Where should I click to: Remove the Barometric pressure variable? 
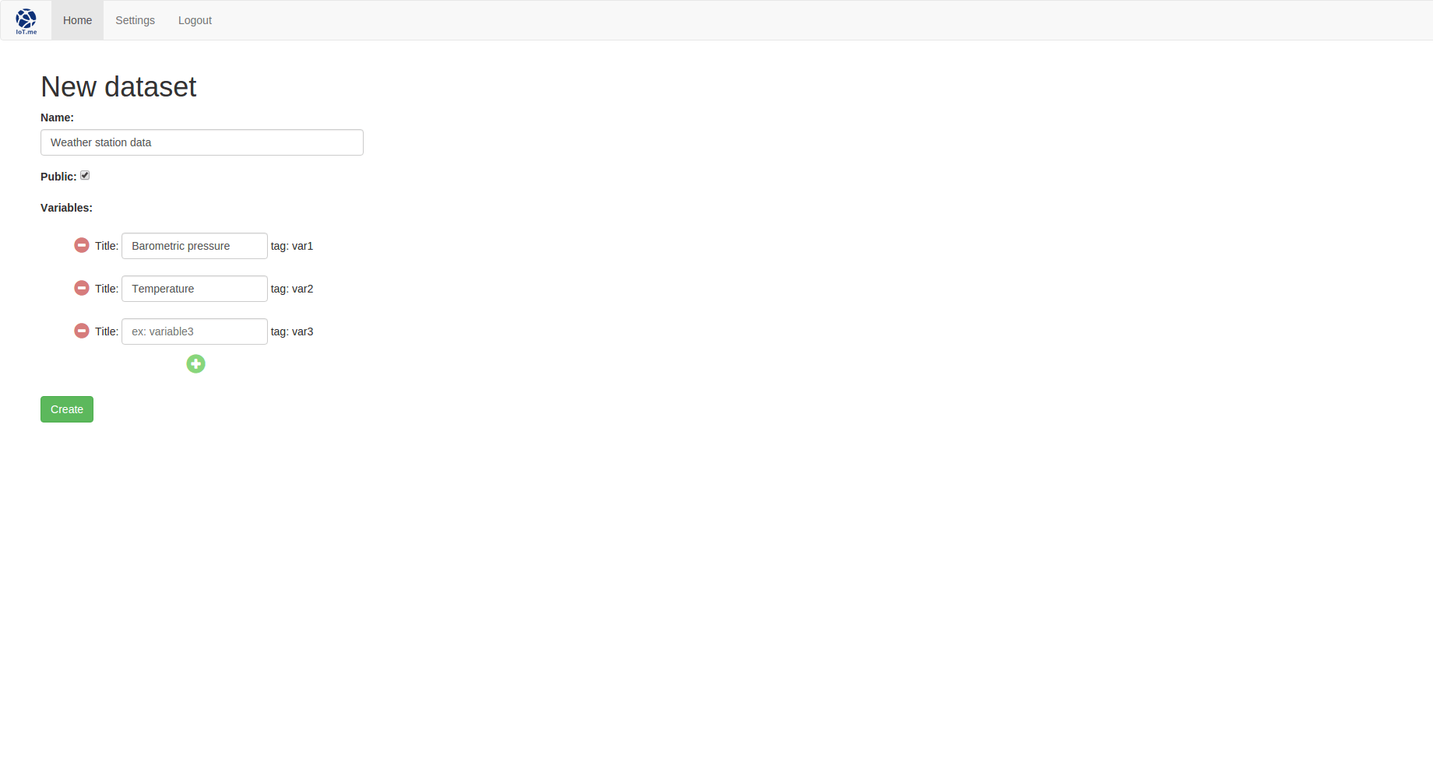coord(82,245)
